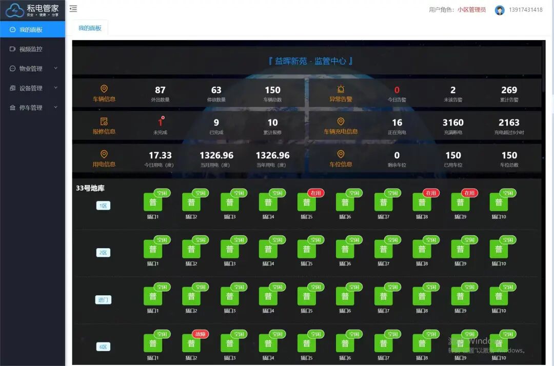Viewport: 554px width, 366px height.
Task: Click the 报修信息 document icon
Action: click(x=104, y=121)
